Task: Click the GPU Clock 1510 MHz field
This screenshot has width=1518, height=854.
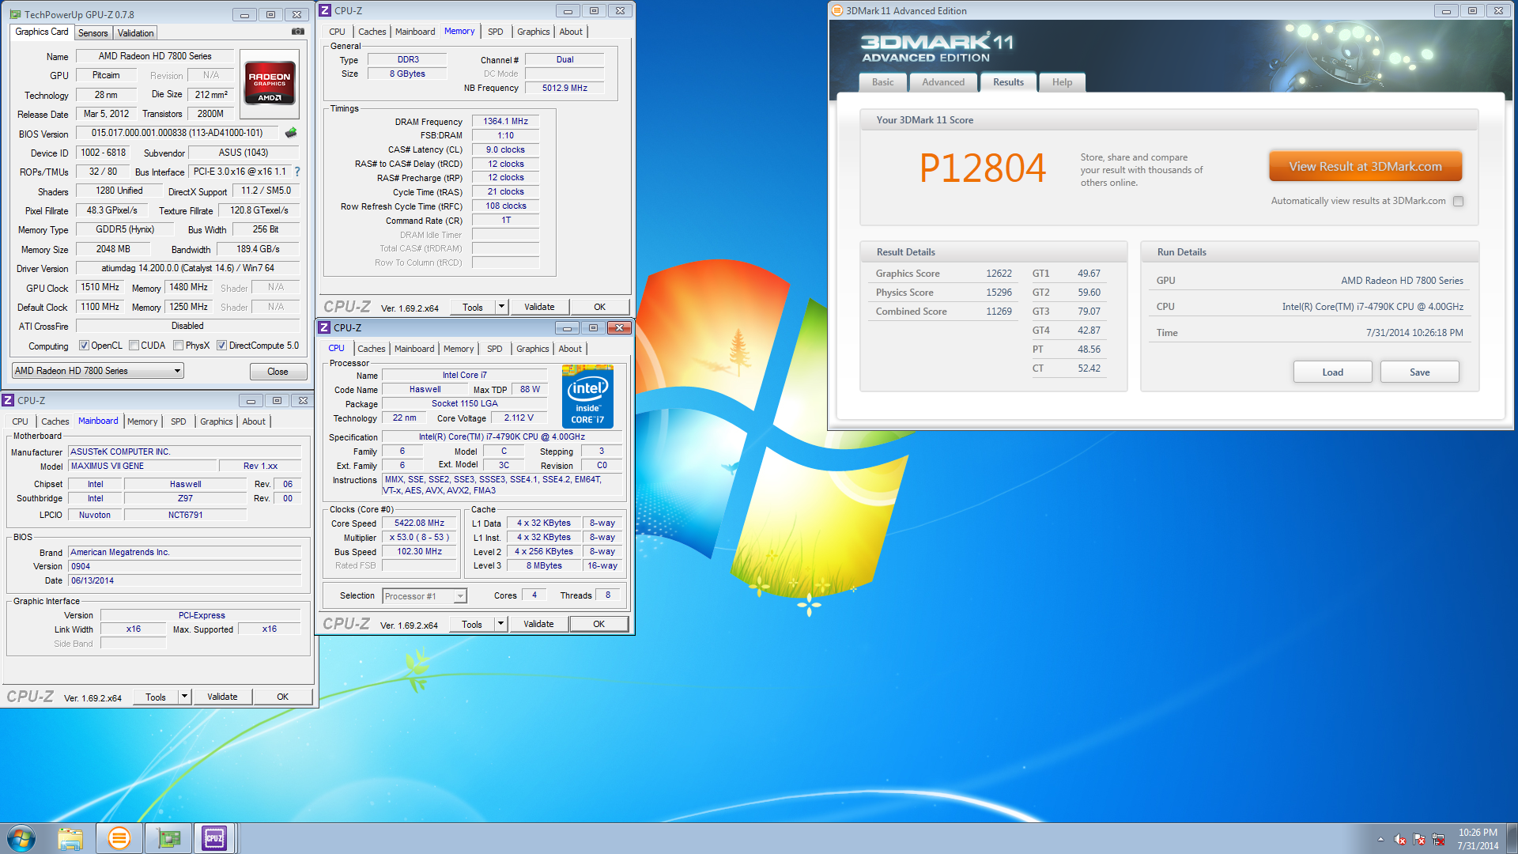Action: [100, 287]
